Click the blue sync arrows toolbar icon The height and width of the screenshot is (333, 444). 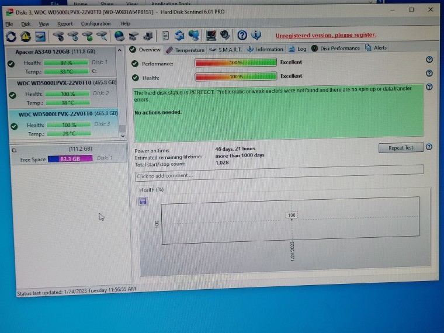[179, 36]
